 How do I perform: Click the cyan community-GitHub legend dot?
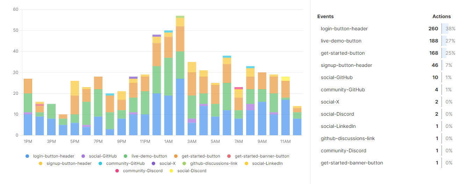(x=100, y=163)
